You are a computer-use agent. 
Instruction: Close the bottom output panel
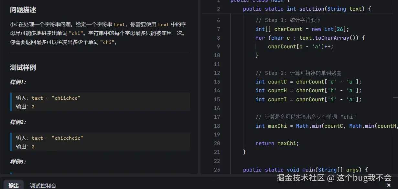[x=389, y=185]
